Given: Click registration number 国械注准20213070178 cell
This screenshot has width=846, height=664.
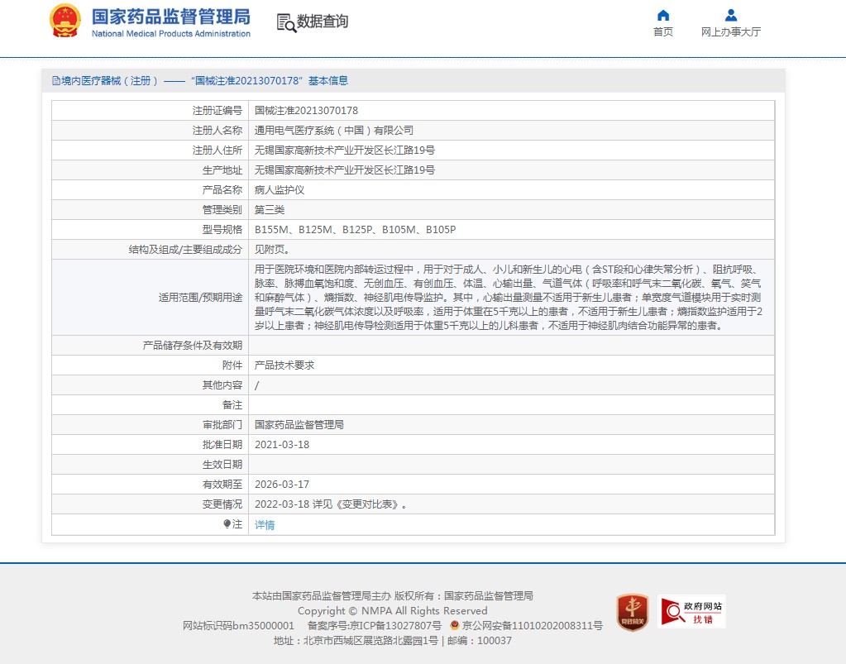Looking at the screenshot, I should click(306, 111).
